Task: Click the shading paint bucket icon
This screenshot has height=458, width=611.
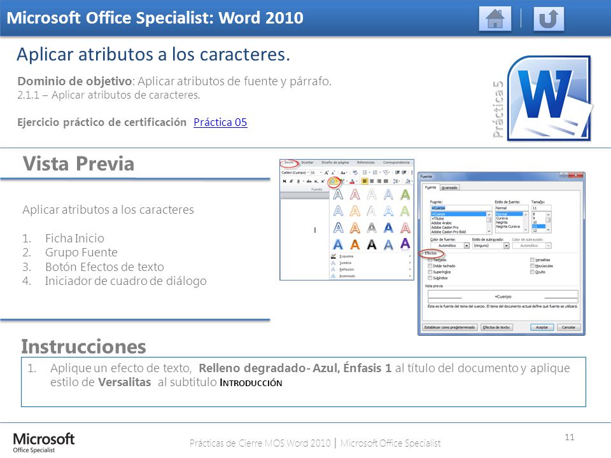Action: point(407,181)
